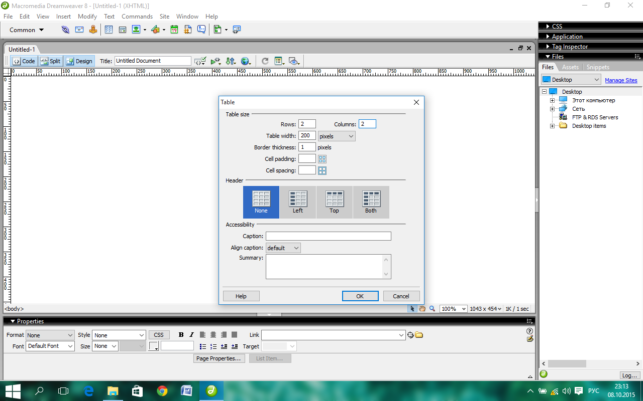The height and width of the screenshot is (401, 643).
Task: Open table width pixels unit dropdown
Action: point(337,136)
